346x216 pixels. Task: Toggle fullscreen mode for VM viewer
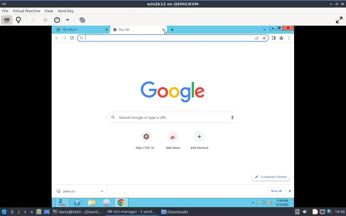click(339, 20)
